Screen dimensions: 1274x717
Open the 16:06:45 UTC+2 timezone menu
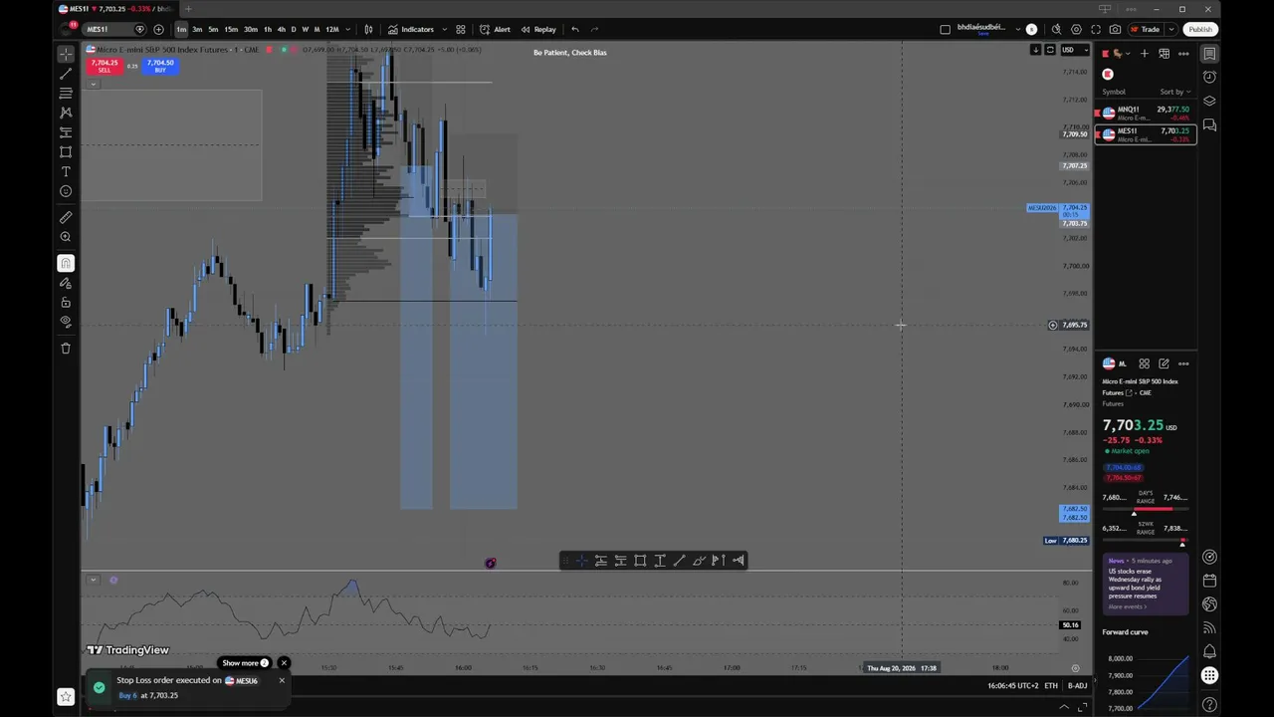[1012, 685]
